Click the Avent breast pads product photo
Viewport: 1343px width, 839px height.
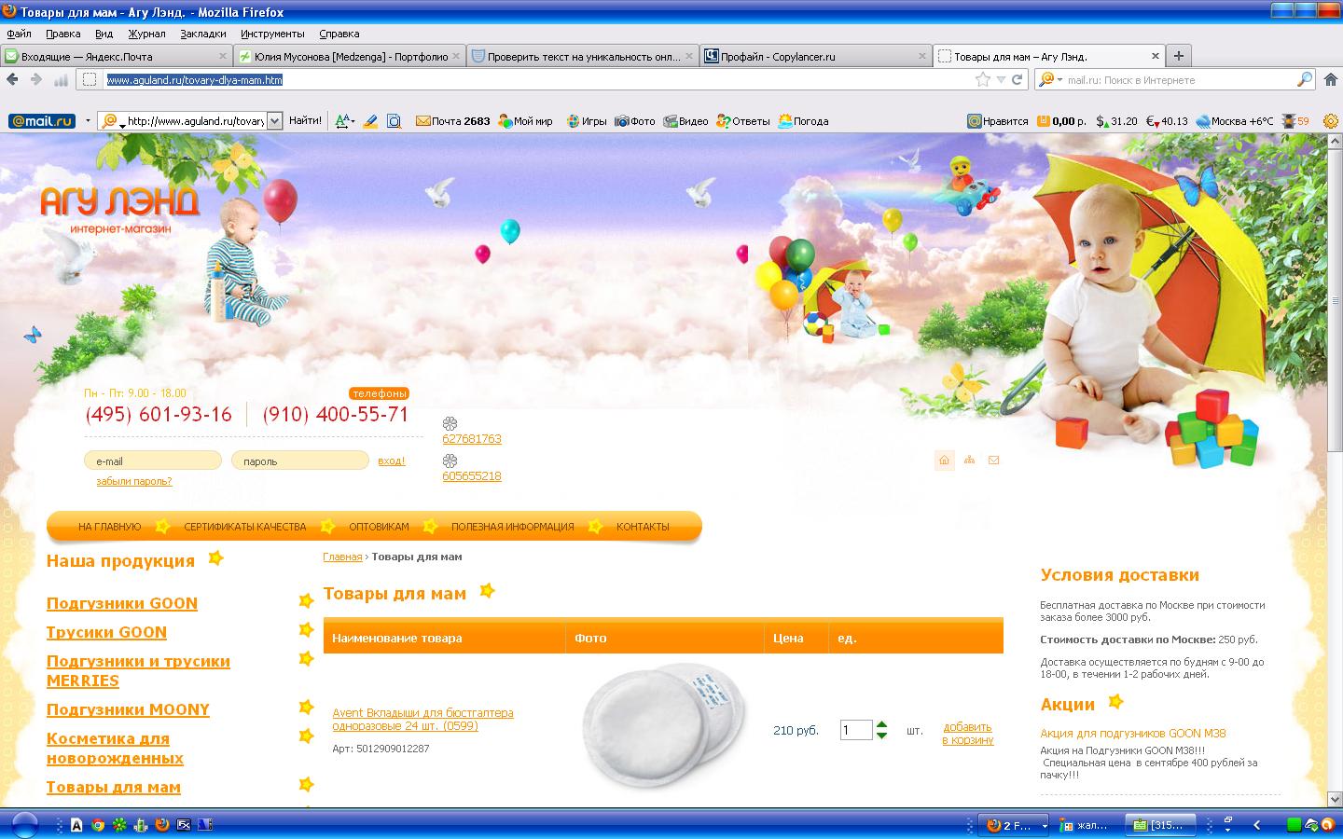pos(664,726)
